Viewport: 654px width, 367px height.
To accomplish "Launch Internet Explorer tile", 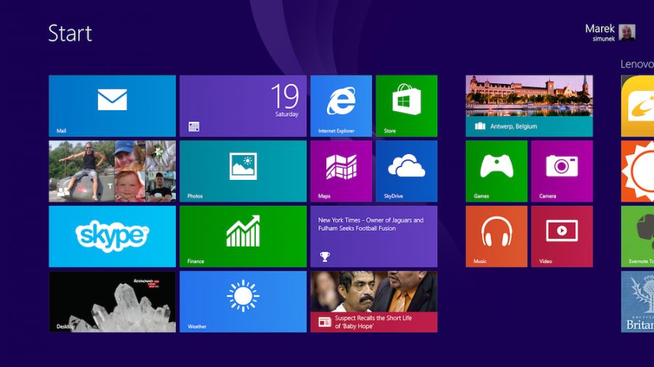I will point(342,106).
